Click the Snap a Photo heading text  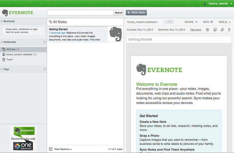149,136
